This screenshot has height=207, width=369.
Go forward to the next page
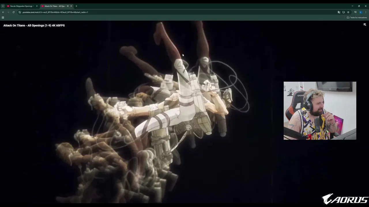8,12
